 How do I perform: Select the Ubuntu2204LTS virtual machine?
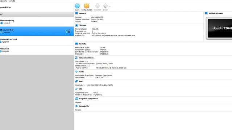pyautogui.click(x=37, y=31)
